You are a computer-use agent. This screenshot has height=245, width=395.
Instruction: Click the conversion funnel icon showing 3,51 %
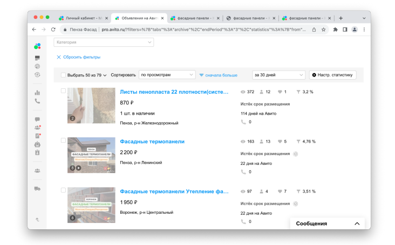[x=298, y=192]
